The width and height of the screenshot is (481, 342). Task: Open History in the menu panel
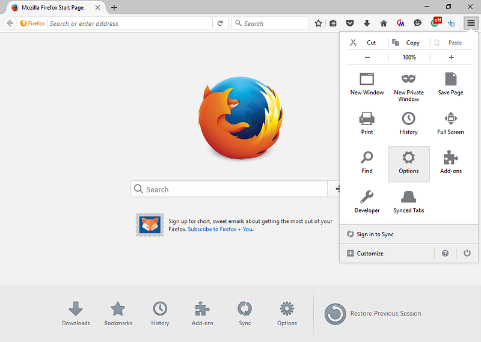[x=409, y=124]
